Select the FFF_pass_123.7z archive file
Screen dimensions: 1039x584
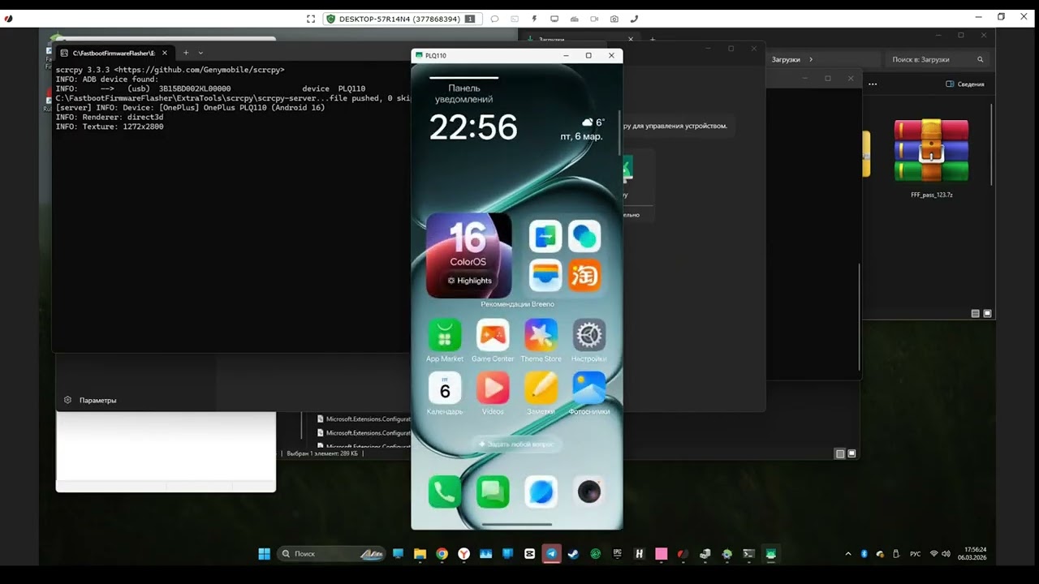point(931,159)
